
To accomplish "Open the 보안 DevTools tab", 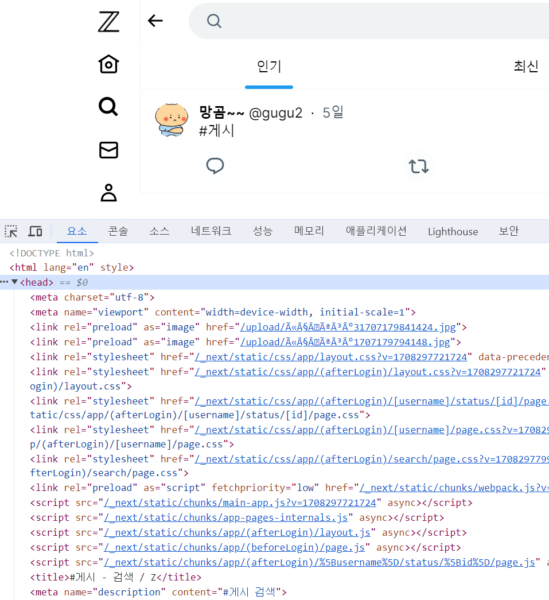I will (509, 231).
